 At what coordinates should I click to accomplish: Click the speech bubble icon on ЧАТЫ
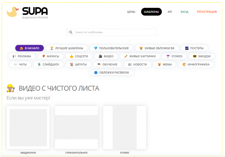(x=15, y=65)
